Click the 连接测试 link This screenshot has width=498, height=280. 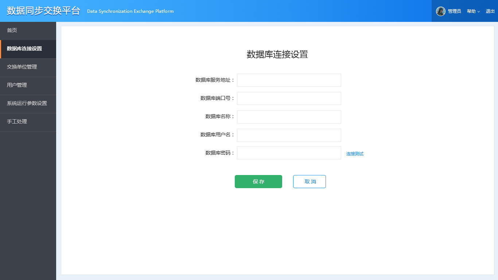pyautogui.click(x=355, y=154)
